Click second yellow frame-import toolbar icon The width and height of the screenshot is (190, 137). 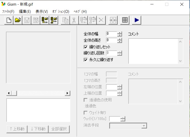[x=54, y=20]
